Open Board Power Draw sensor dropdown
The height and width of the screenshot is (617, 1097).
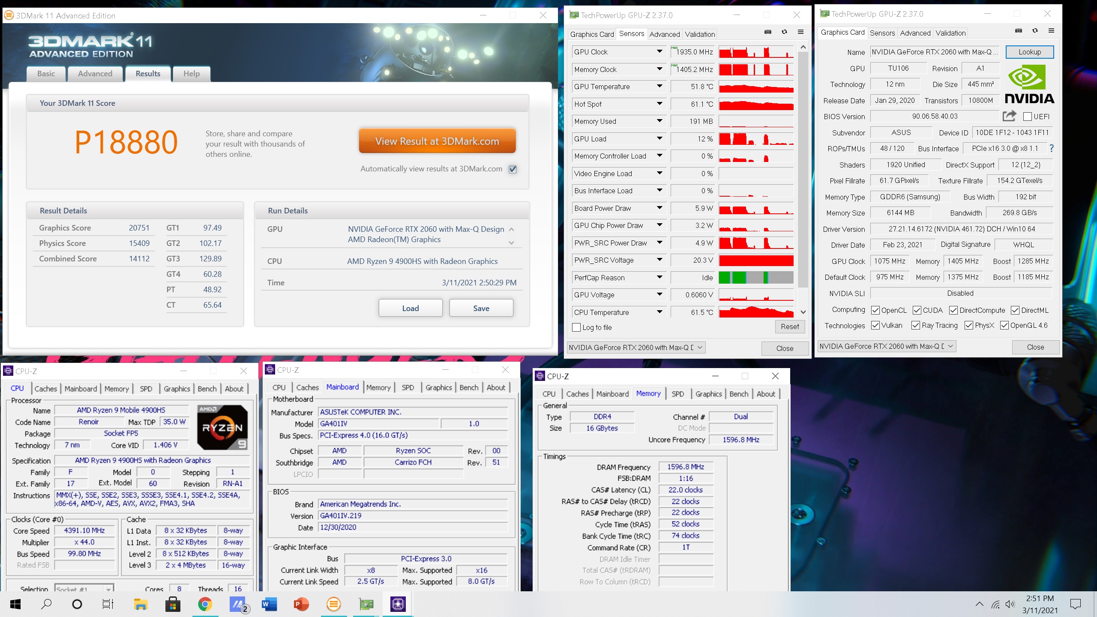(x=659, y=208)
